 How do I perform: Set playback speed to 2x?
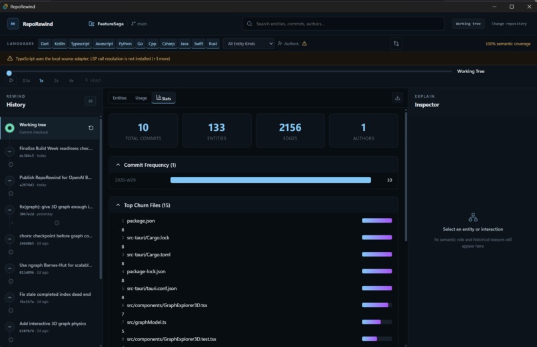pos(56,80)
